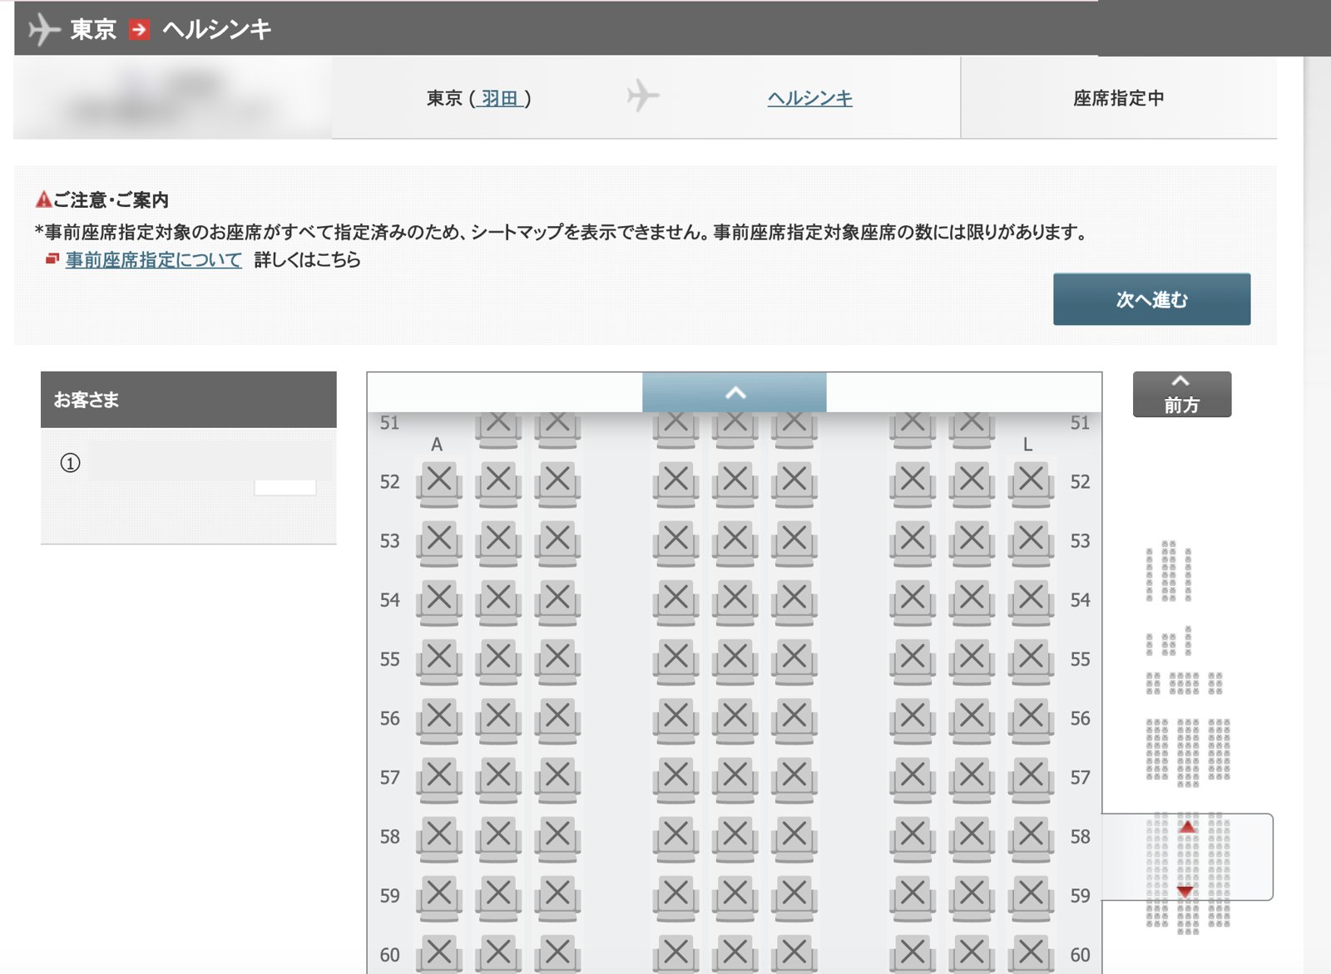Screen dimensions: 1331x974
Task: Open the ヘルシンキ destination link
Action: point(809,98)
